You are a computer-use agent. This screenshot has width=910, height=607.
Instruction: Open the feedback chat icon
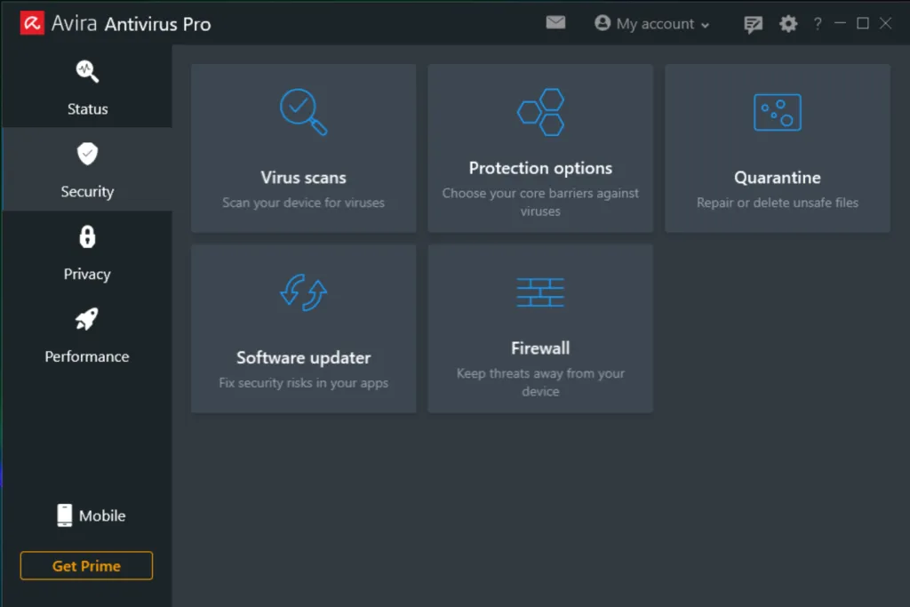pos(753,24)
